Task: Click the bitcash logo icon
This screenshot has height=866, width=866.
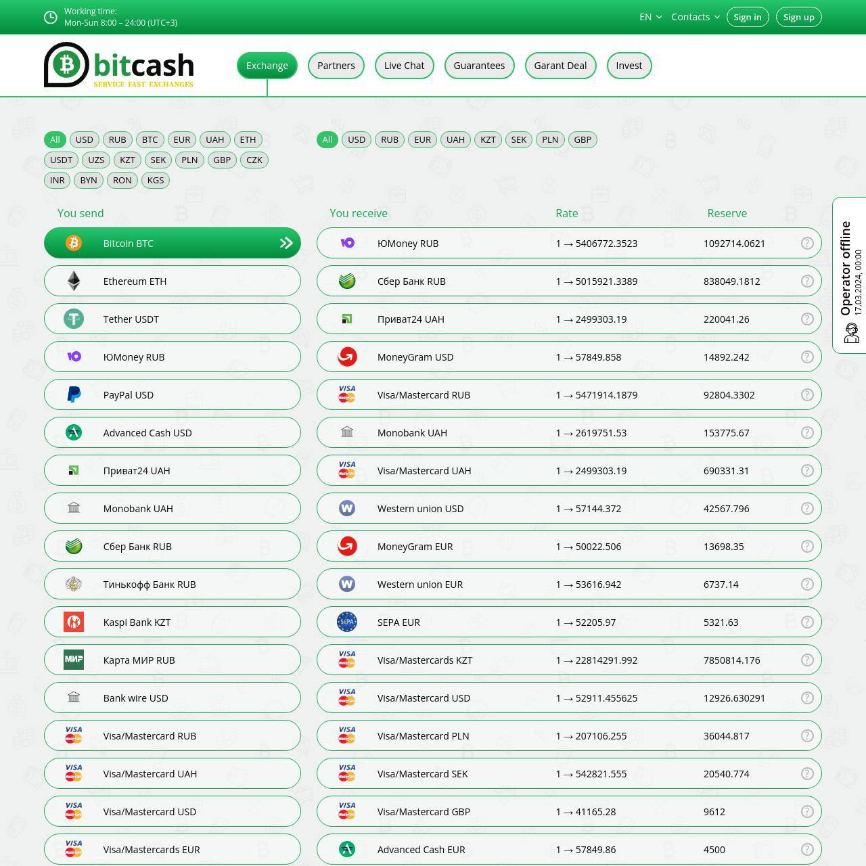Action: coord(66,65)
